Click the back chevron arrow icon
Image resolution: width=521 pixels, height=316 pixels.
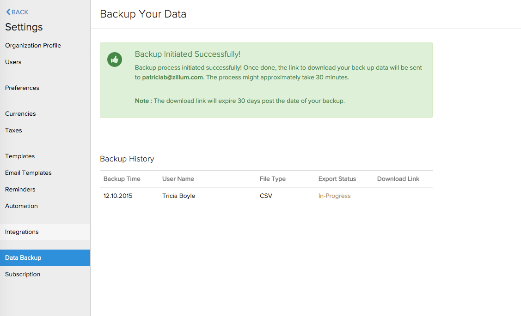(x=7, y=12)
